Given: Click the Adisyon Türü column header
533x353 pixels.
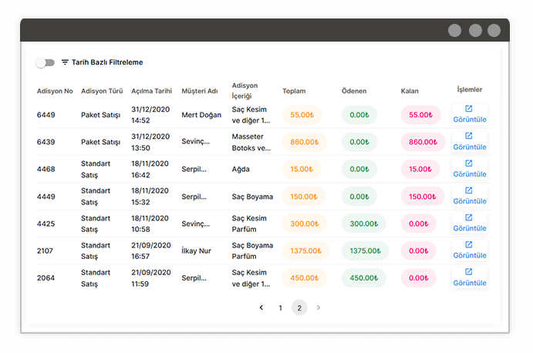Looking at the screenshot, I should pos(102,91).
